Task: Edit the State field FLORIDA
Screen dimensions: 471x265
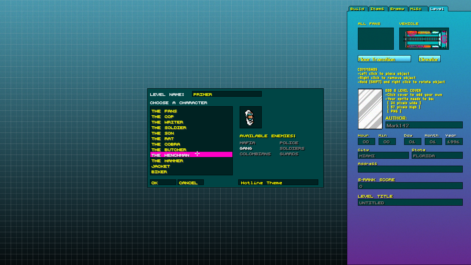Action: point(437,156)
